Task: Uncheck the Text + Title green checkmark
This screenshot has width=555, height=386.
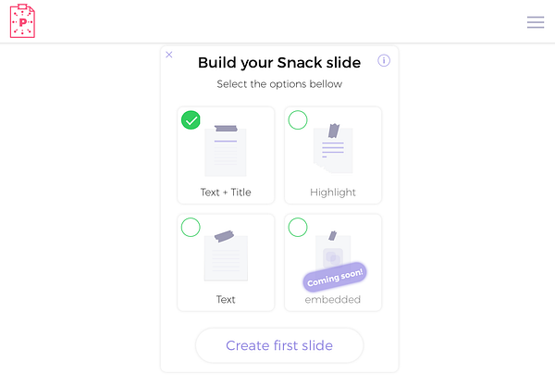Action: [191, 120]
